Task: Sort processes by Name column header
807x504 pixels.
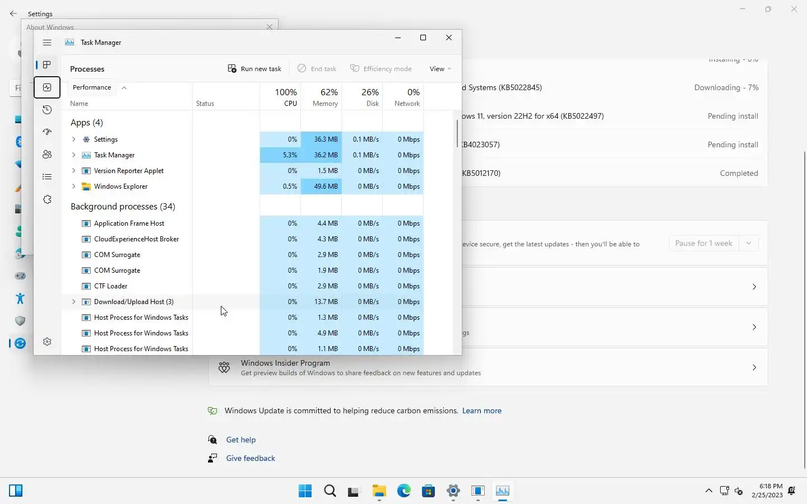Action: click(x=79, y=104)
